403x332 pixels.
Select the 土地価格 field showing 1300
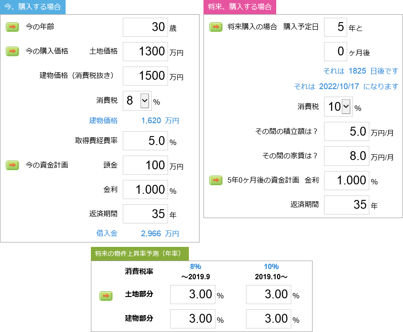145,51
